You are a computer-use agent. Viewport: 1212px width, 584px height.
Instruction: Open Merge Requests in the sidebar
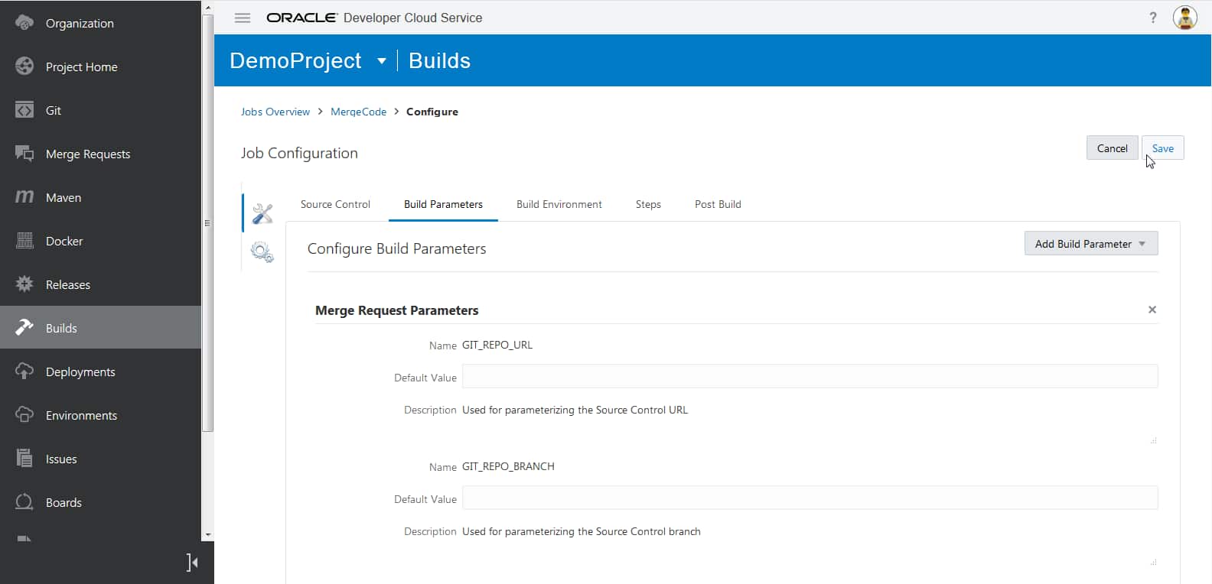[x=100, y=154]
